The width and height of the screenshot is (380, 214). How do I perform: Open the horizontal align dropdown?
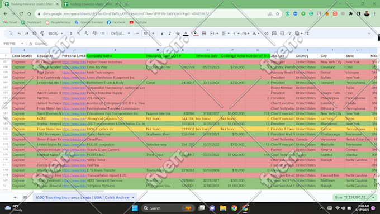(225, 34)
